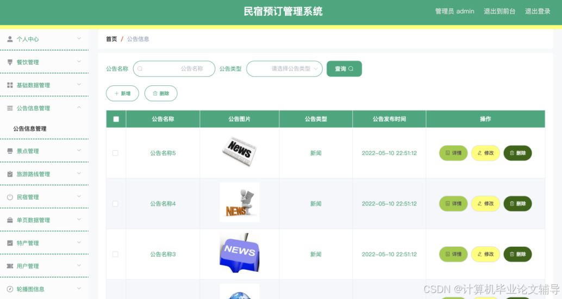562x299 pixels.
Task: Expand 旅游路线管理 using its chevron
Action: 79,173
